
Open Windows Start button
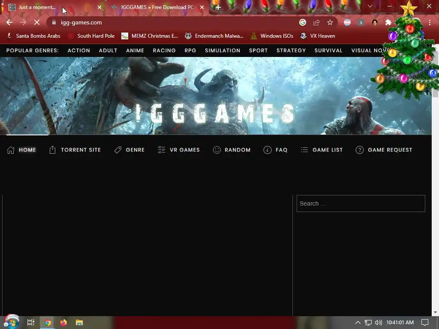pos(11,322)
